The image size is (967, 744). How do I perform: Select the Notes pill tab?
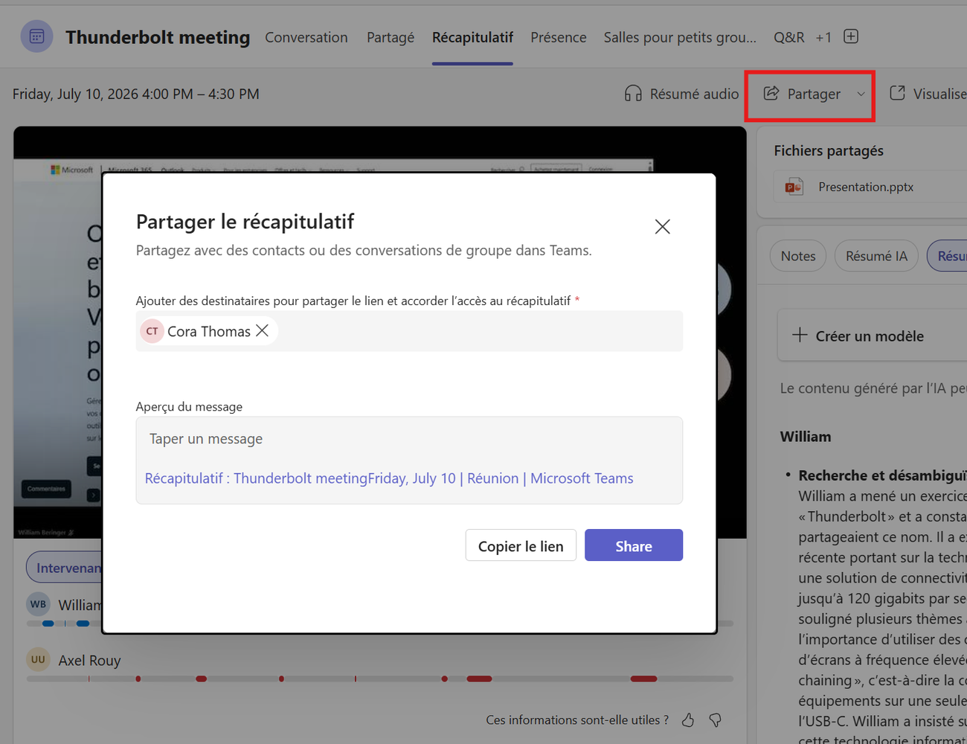pos(798,256)
